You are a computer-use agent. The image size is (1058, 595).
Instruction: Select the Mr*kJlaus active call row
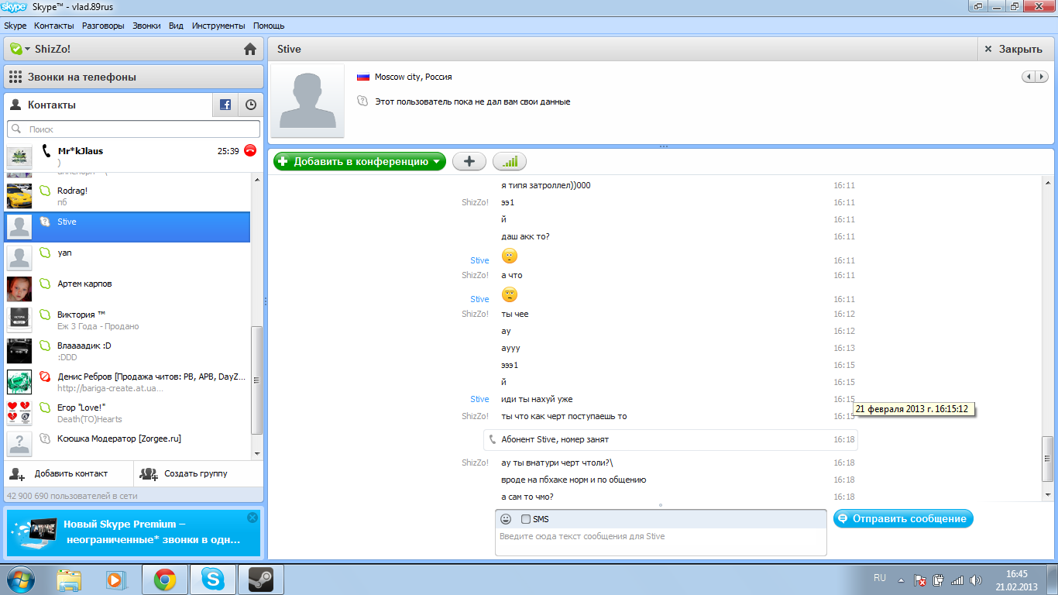[x=133, y=156]
